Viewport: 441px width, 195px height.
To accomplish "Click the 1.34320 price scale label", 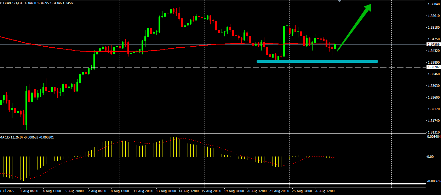I will pyautogui.click(x=433, y=51).
